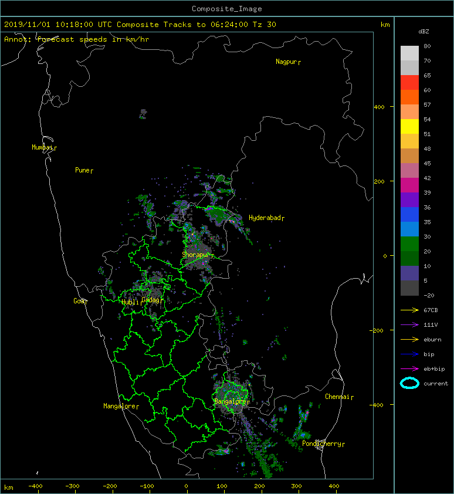Click the green 20 dBZ color swatch

[409, 244]
